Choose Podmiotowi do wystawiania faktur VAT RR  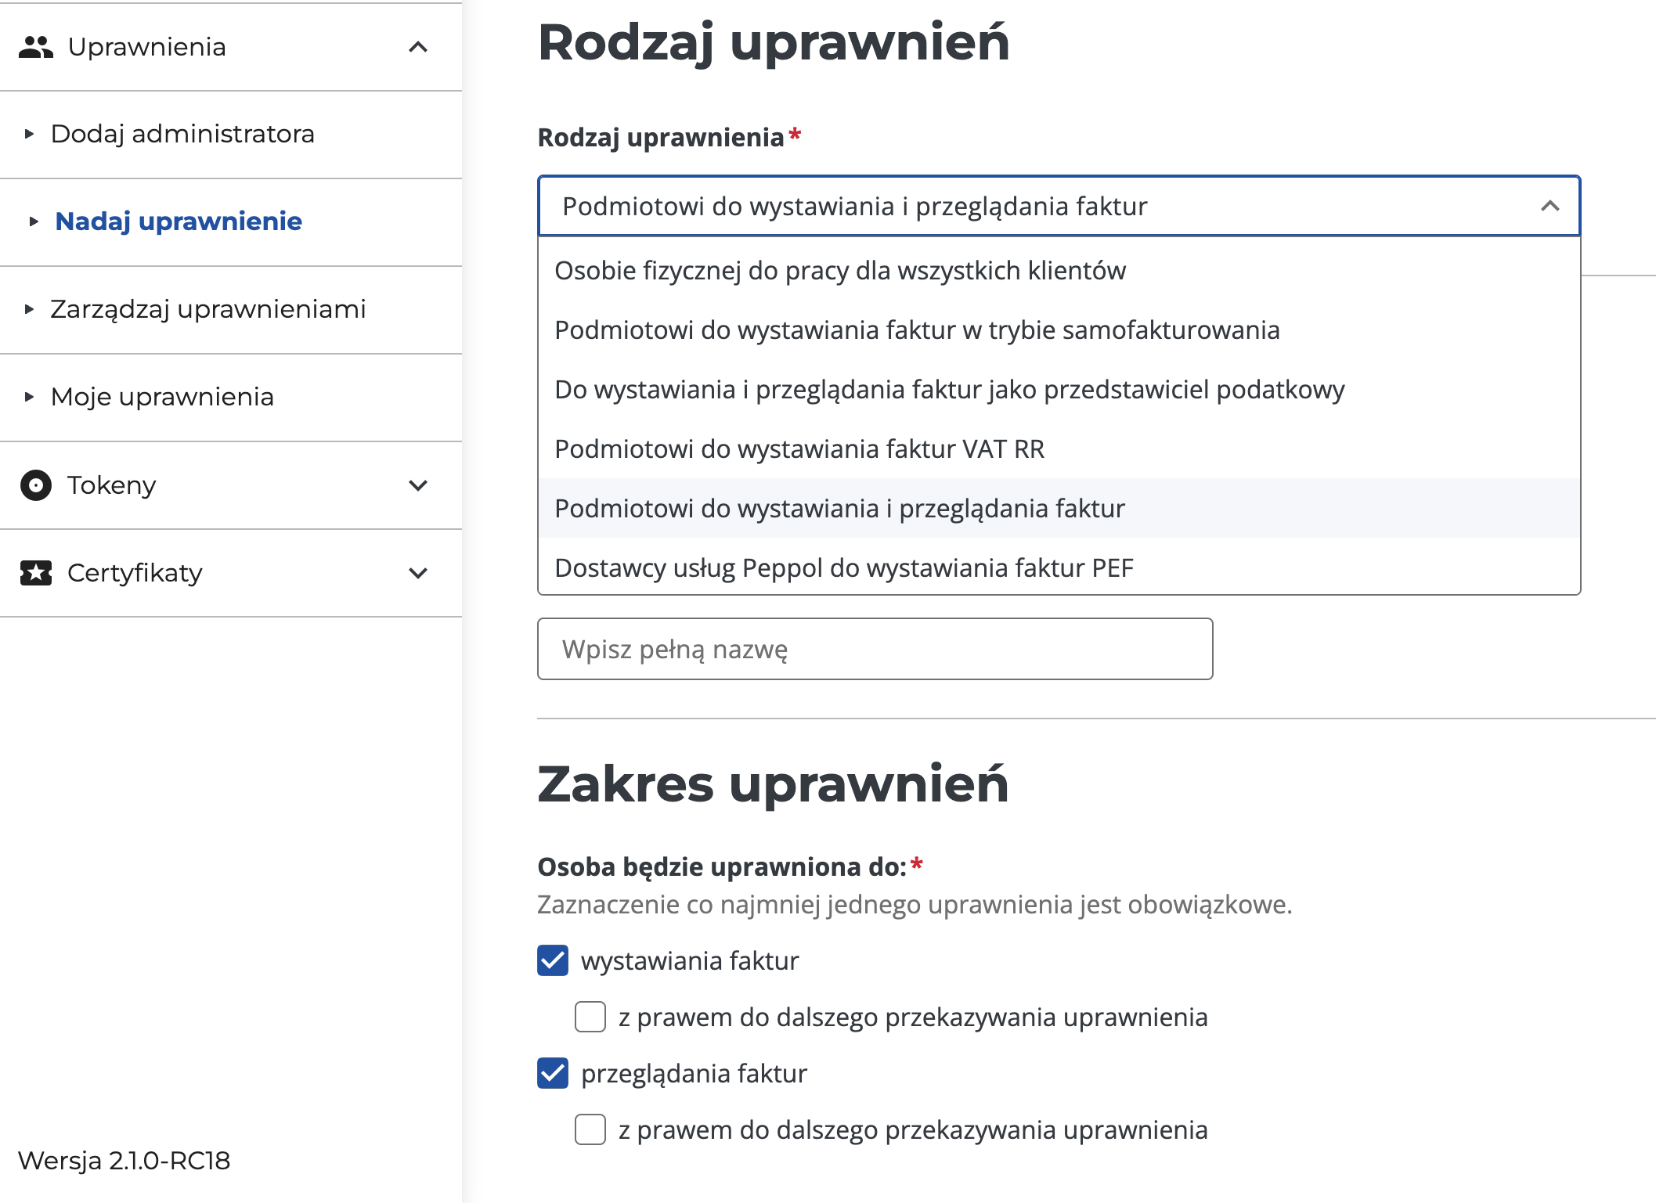click(x=799, y=449)
